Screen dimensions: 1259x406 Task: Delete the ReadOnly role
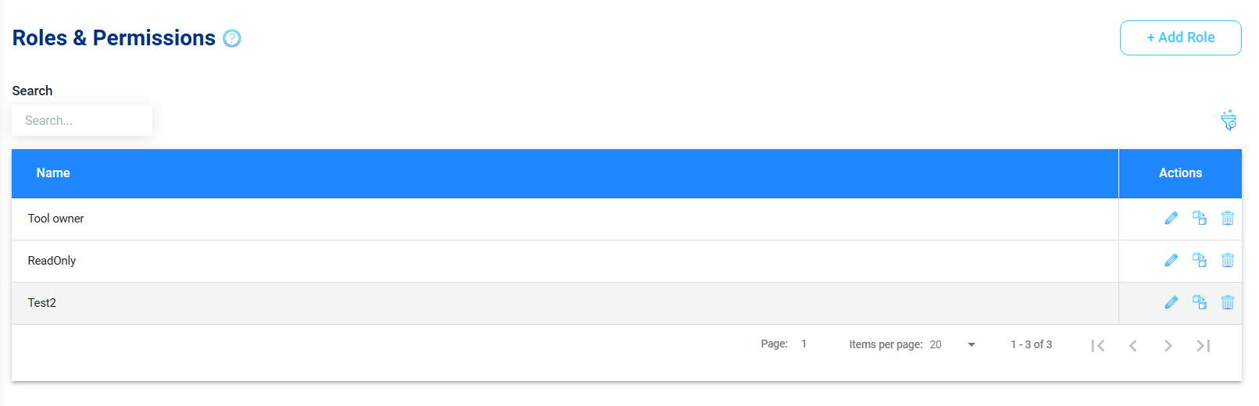click(x=1228, y=260)
